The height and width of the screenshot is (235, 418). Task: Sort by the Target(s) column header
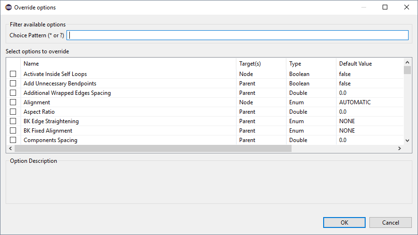tap(261, 64)
